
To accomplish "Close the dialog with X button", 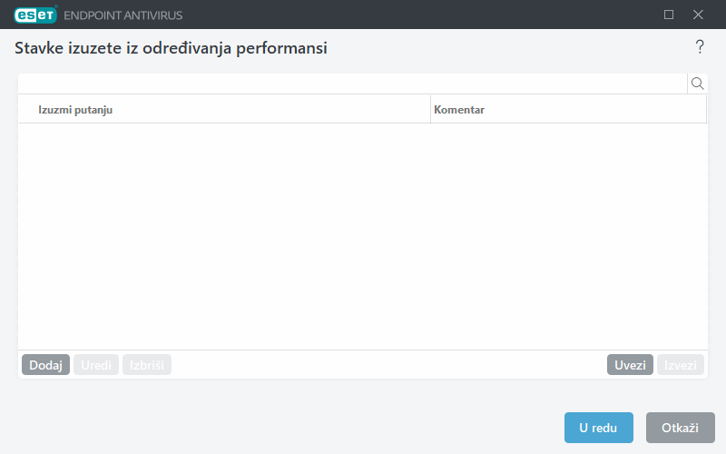I will [698, 15].
